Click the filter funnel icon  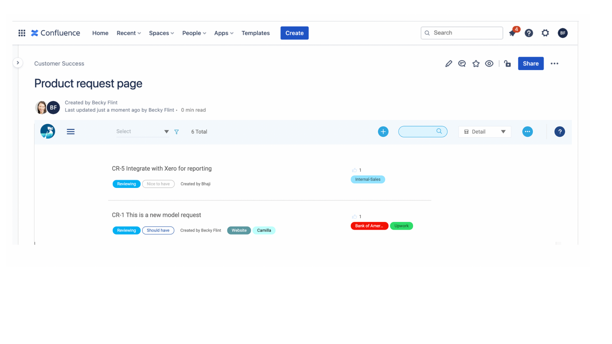coord(177,132)
